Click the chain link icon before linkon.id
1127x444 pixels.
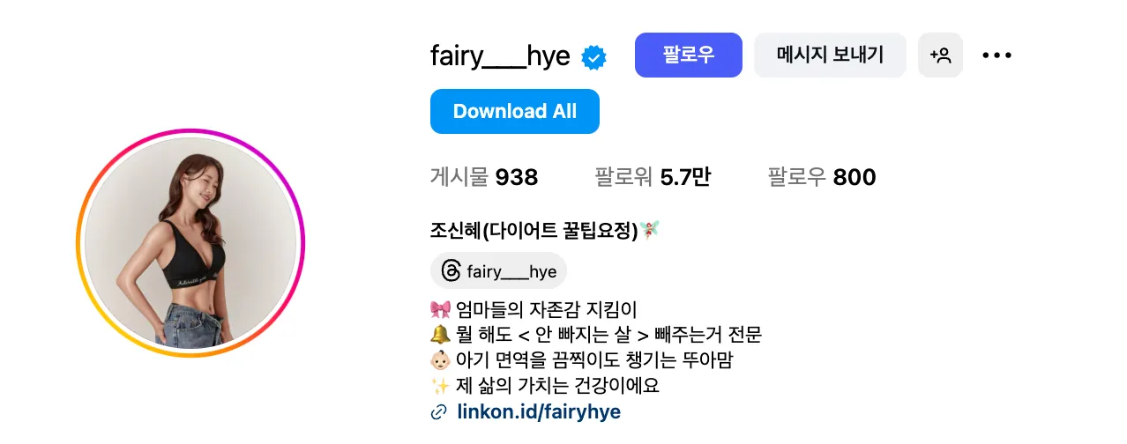point(438,412)
